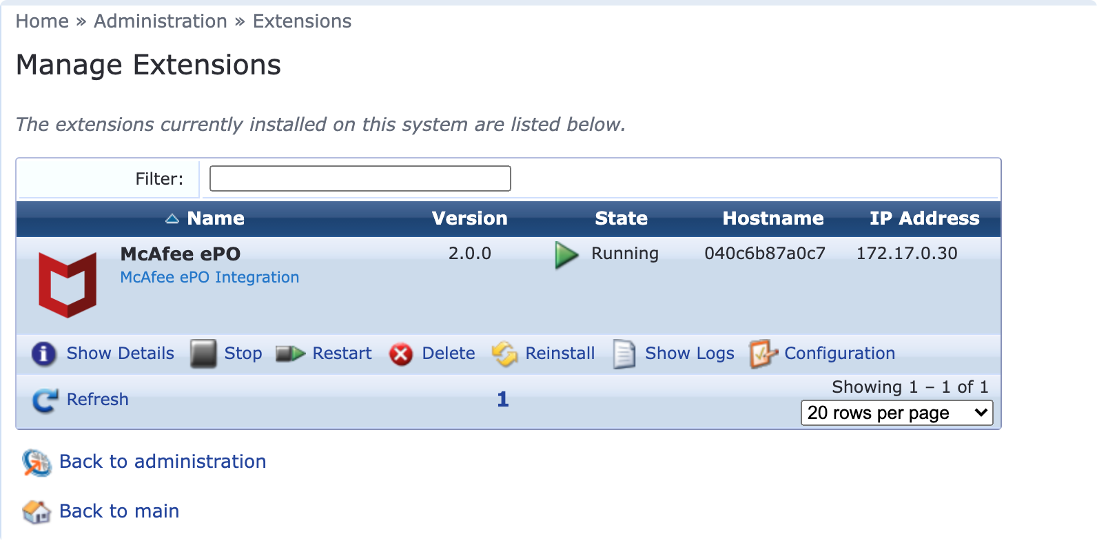Click the Refresh link text
1097x543 pixels.
pos(98,400)
